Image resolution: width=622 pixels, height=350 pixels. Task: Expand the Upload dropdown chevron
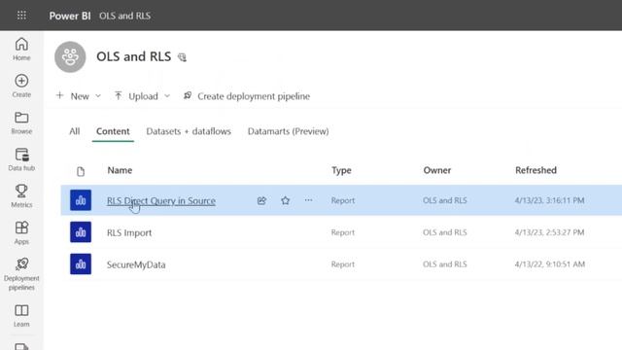[167, 96]
